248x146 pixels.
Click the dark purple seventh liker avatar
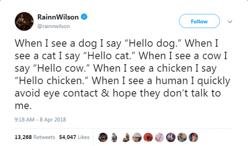(x=170, y=137)
